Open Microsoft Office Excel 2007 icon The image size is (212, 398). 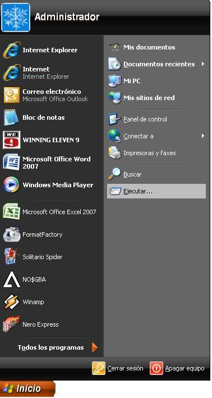(11, 211)
